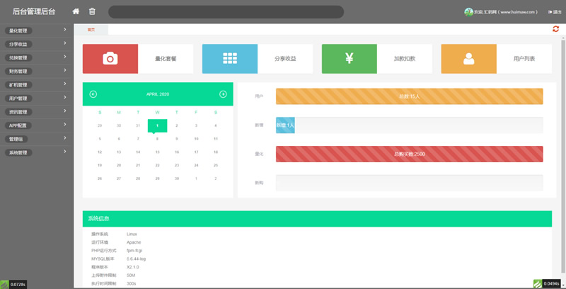The height and width of the screenshot is (289, 566).
Task: Click the orange user icon tile
Action: click(468, 59)
